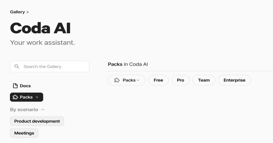The height and width of the screenshot is (143, 273).
Task: Collapse the By scenario section
Action: coord(43,110)
